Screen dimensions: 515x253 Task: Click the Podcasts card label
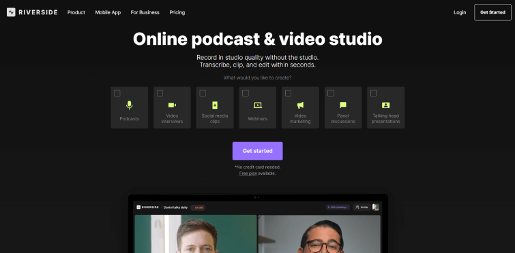tap(130, 119)
